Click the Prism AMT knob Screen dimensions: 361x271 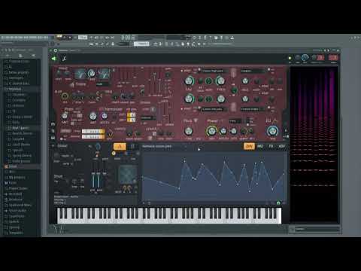point(65,116)
